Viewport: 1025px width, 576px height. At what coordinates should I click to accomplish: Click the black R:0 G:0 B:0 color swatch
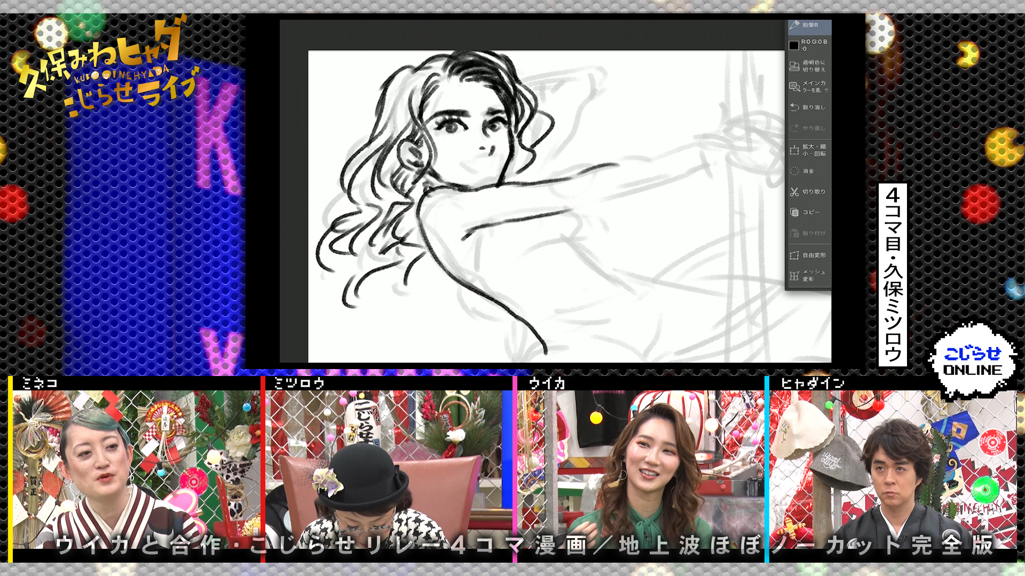(x=794, y=45)
